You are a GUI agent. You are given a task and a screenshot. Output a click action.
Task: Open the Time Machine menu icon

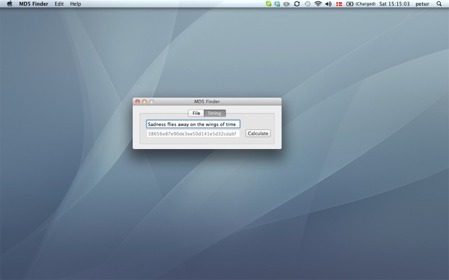click(x=308, y=4)
